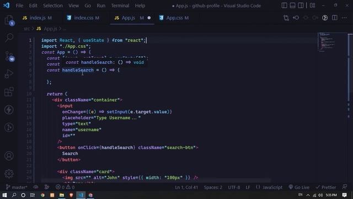Open the Edit menu
The height and width of the screenshot is (199, 353).
(x=33, y=6)
